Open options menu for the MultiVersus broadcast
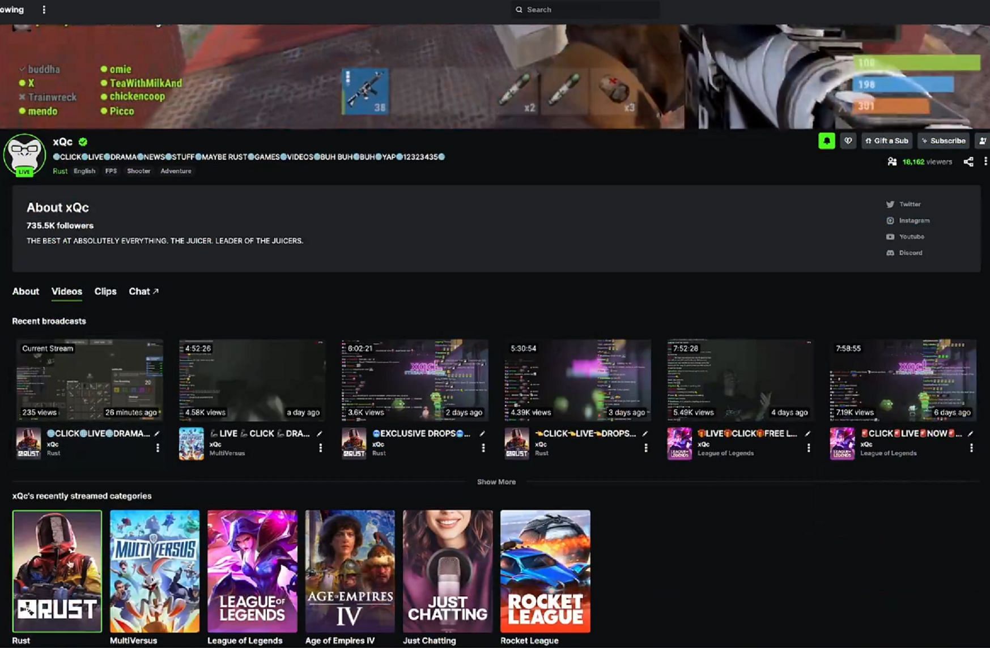The height and width of the screenshot is (648, 990). [x=320, y=447]
